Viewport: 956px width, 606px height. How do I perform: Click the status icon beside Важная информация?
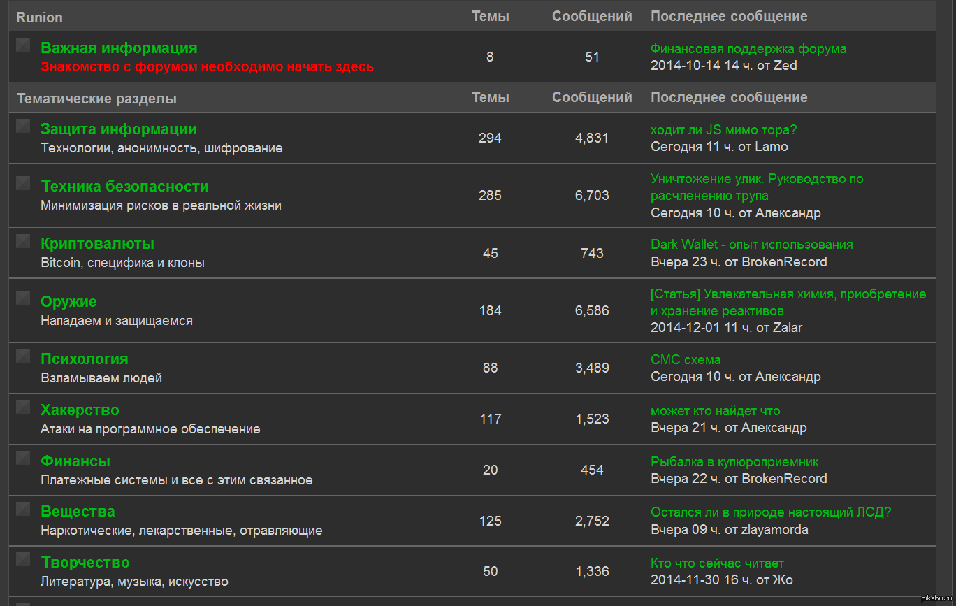(x=23, y=45)
